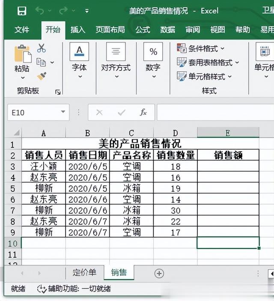Click quantity cell with value 30

pyautogui.click(x=175, y=210)
